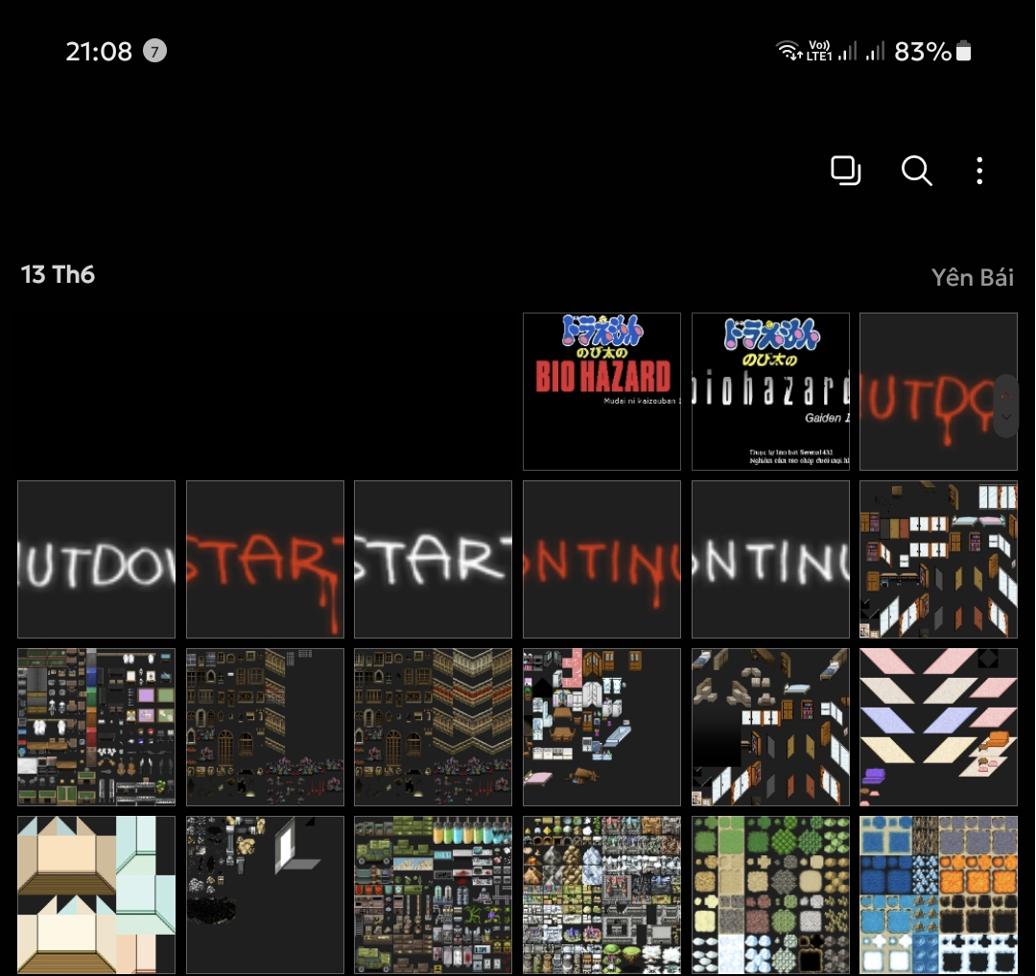This screenshot has height=976, width=1036.
Task: View the blue water terrain tileset
Action: 938,895
